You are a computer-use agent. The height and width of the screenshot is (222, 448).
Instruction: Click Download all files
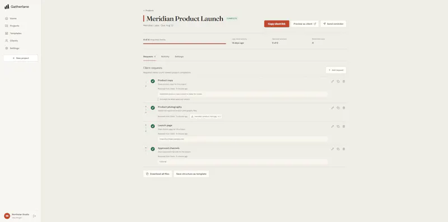[157, 174]
